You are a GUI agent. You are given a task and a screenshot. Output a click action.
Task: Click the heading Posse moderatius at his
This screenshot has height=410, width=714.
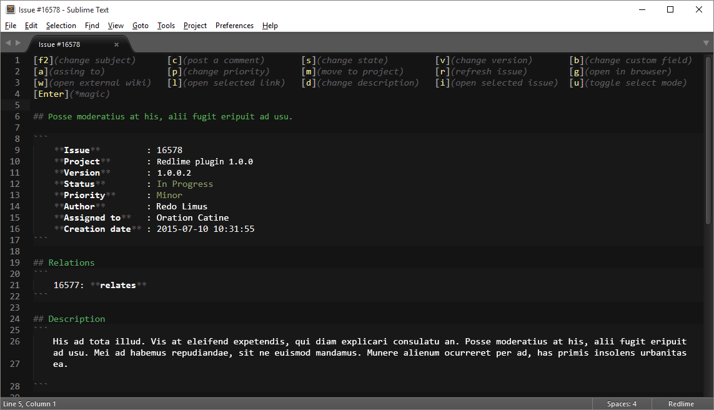coord(163,117)
